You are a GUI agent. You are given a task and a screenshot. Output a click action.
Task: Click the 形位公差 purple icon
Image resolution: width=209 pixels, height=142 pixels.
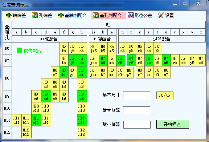click(131, 15)
